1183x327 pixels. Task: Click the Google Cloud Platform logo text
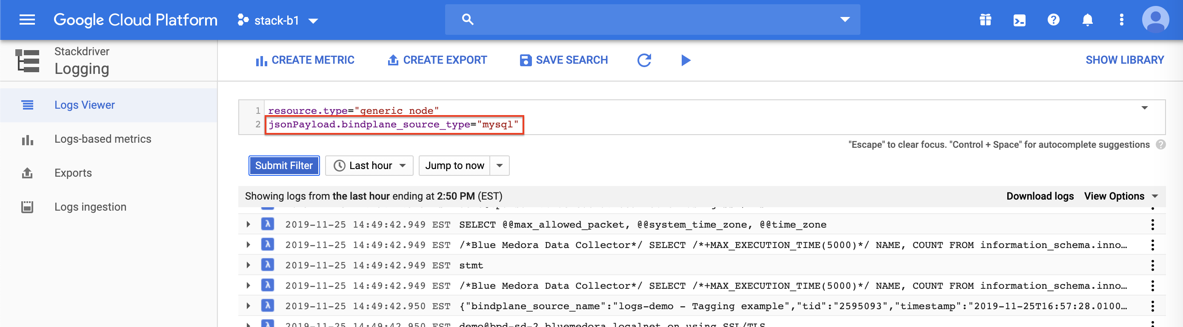[x=135, y=20]
